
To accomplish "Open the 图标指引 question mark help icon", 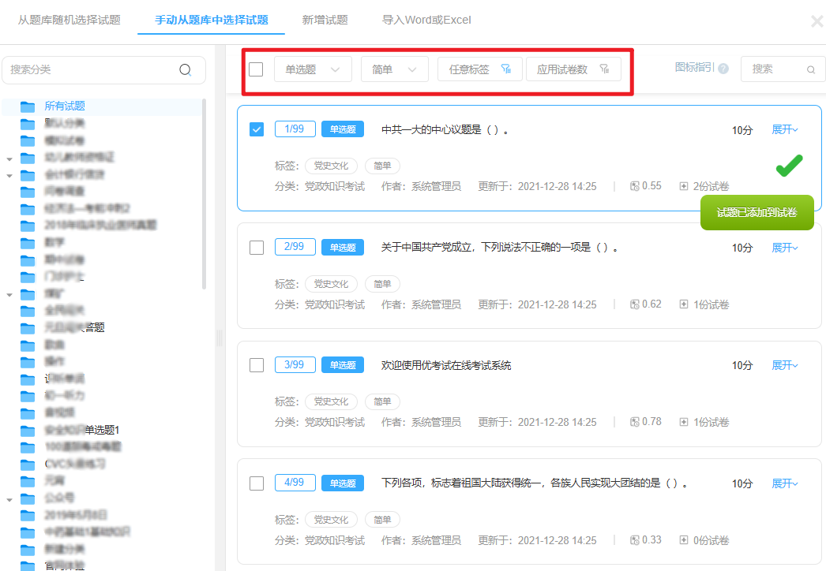I will pos(723,69).
